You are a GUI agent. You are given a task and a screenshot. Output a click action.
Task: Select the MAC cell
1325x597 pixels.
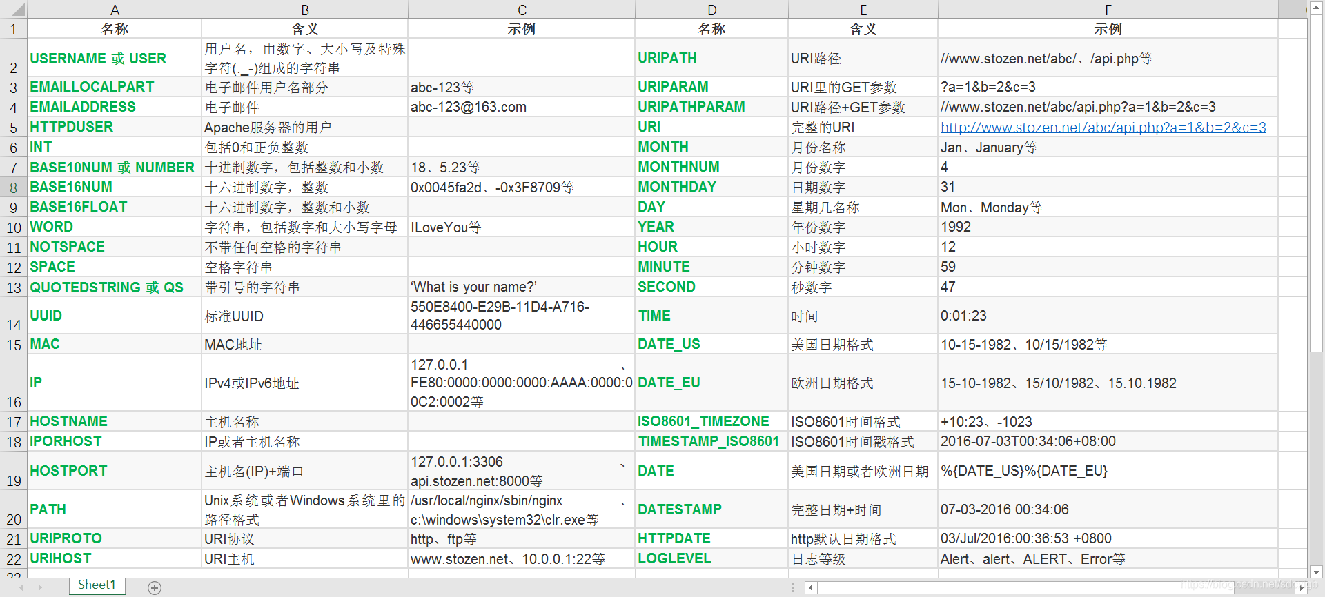115,344
